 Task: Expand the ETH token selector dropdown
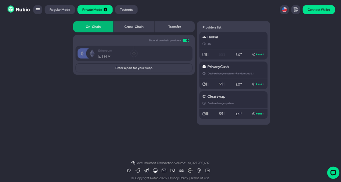(x=104, y=56)
